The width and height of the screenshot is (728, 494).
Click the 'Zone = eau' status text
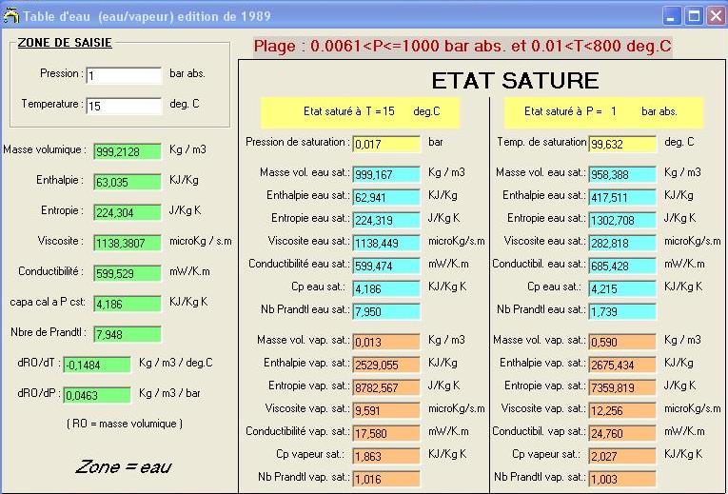pyautogui.click(x=124, y=466)
